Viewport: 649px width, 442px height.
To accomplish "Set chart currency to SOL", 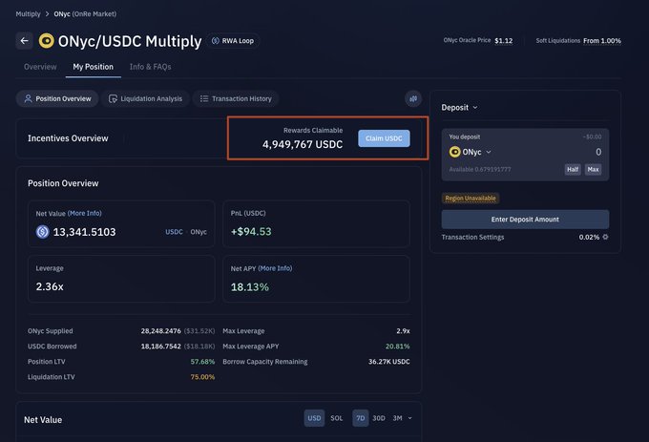I will click(337, 418).
